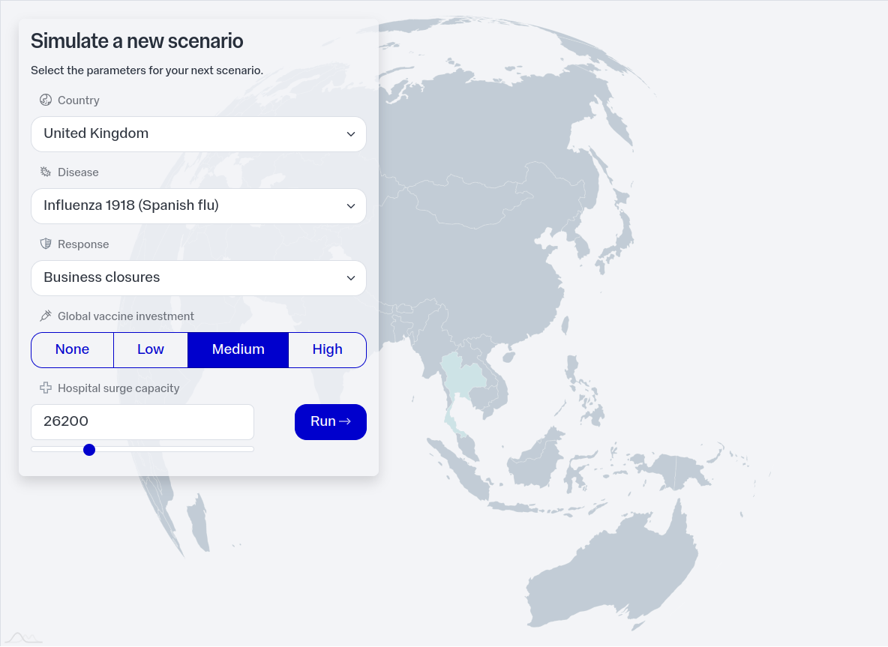Choose High vaccine investment

pyautogui.click(x=327, y=350)
